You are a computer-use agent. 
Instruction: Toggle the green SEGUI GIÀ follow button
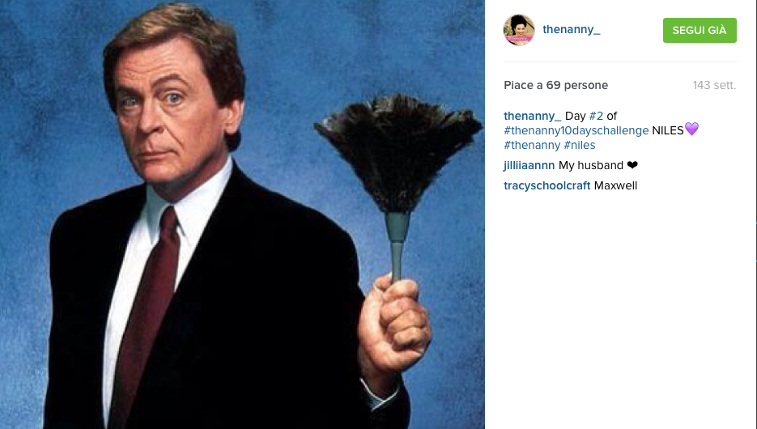tap(700, 31)
